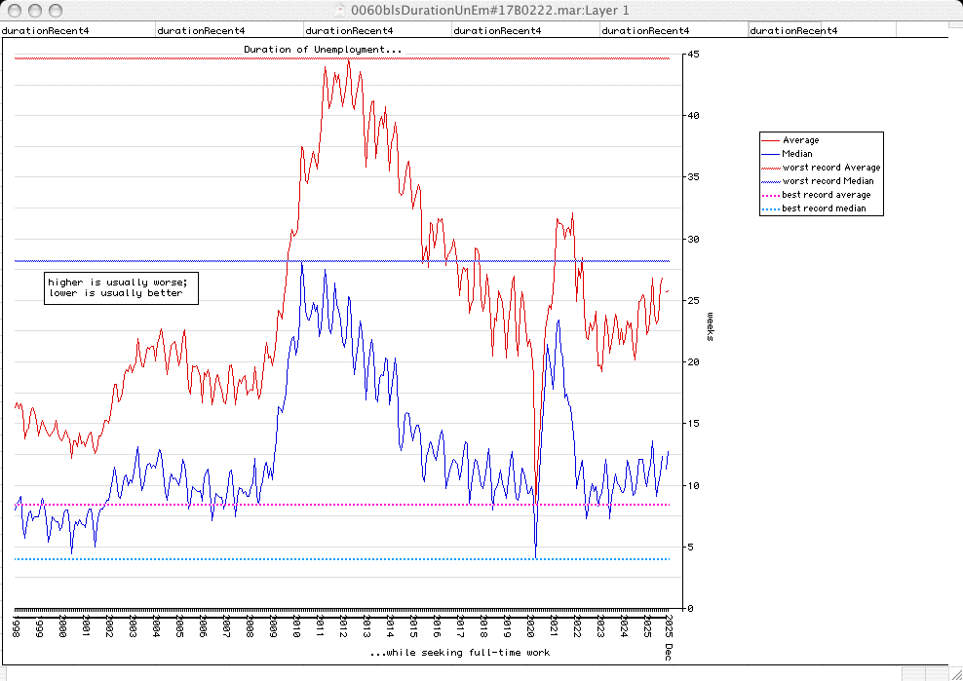
Task: Click the Average legend entry
Action: coord(800,140)
